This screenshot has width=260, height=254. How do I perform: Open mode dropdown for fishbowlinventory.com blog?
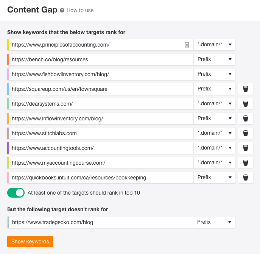pos(214,74)
